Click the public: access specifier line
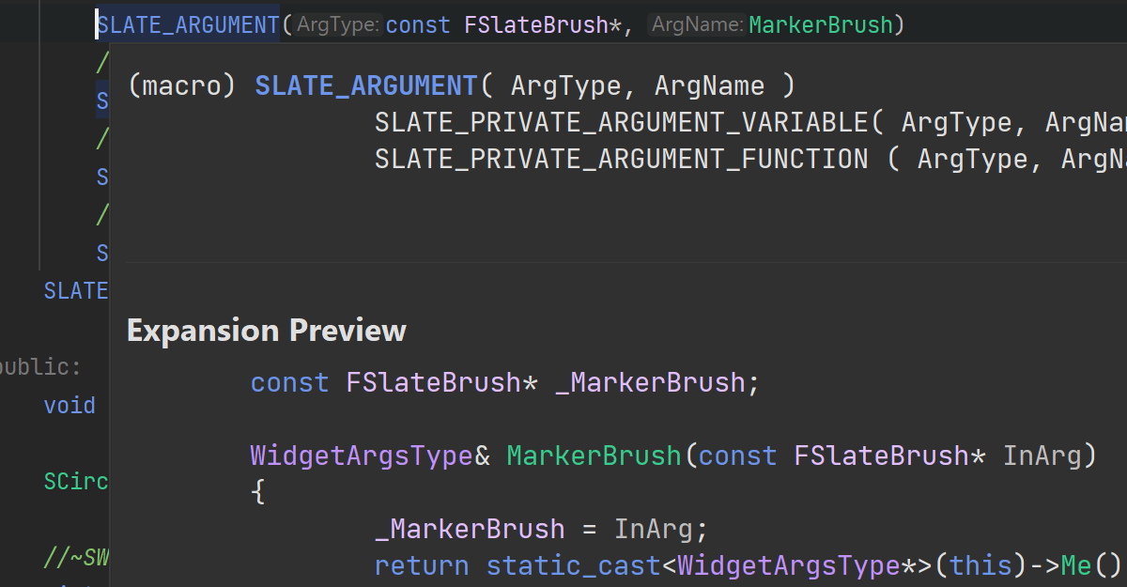The height and width of the screenshot is (587, 1127). coord(40,367)
